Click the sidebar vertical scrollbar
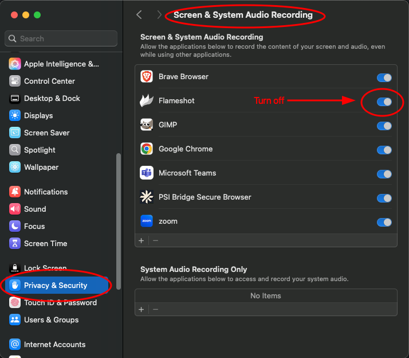The image size is (409, 358). click(x=119, y=221)
